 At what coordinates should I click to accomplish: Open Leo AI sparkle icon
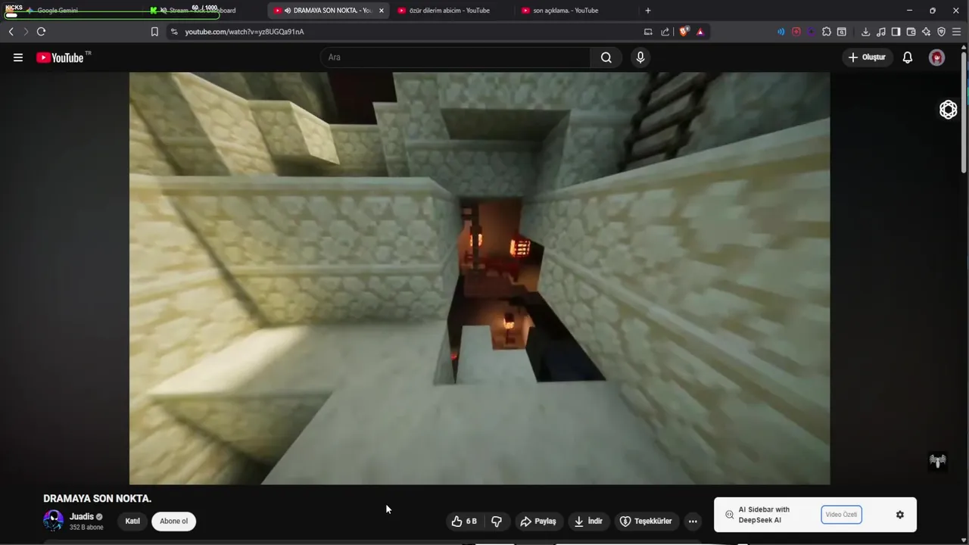[x=926, y=32]
